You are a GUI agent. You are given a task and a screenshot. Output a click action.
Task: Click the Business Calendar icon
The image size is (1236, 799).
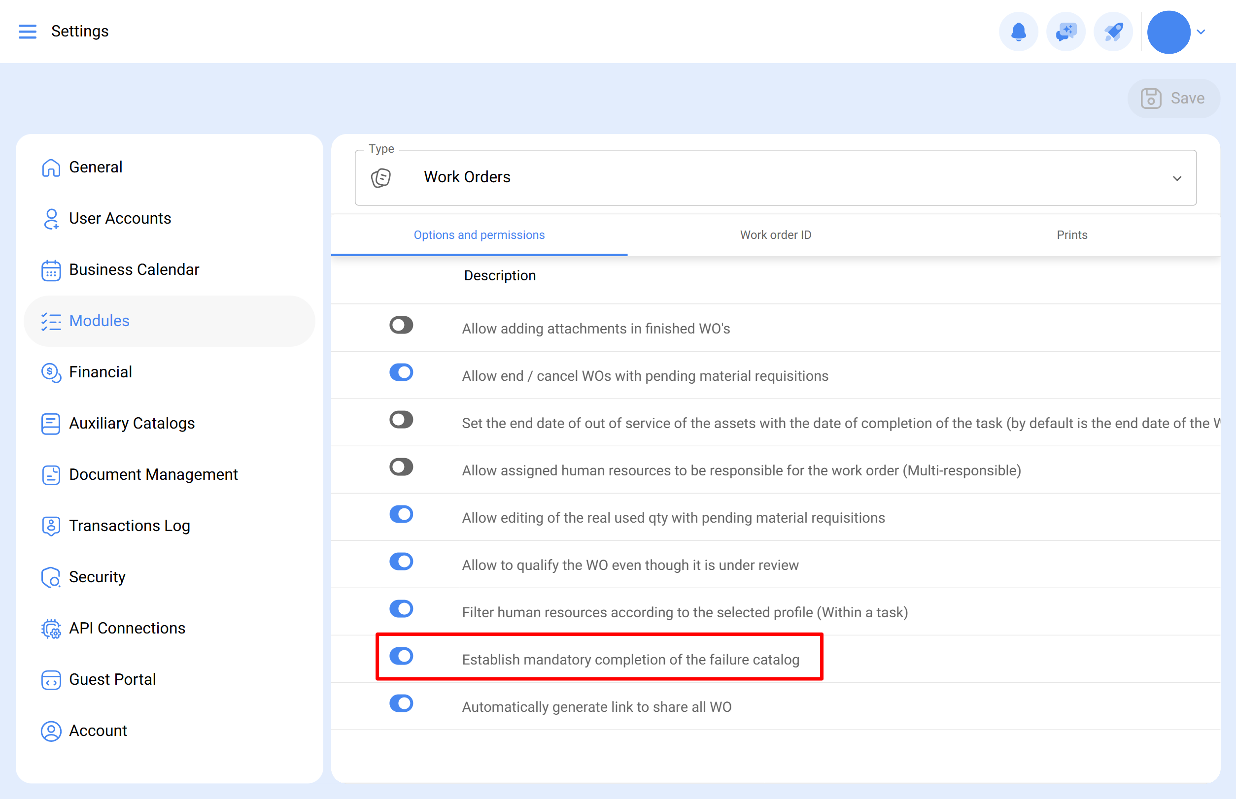51,270
